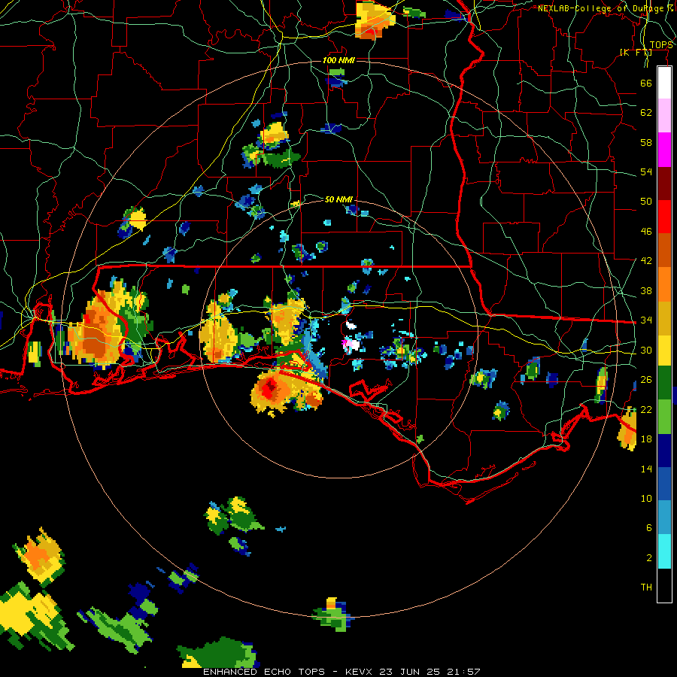Select the medium blue legend swatch
Viewport: 677px width, 677px height.
[x=664, y=484]
